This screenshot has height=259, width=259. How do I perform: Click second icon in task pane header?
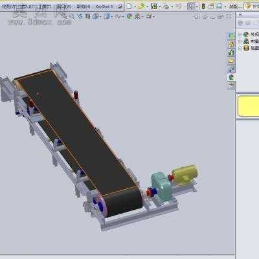[248, 23]
